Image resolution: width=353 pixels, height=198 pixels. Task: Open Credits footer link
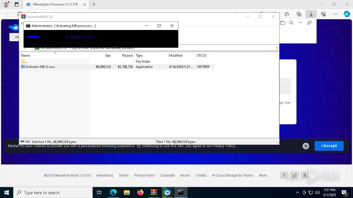[201, 175]
